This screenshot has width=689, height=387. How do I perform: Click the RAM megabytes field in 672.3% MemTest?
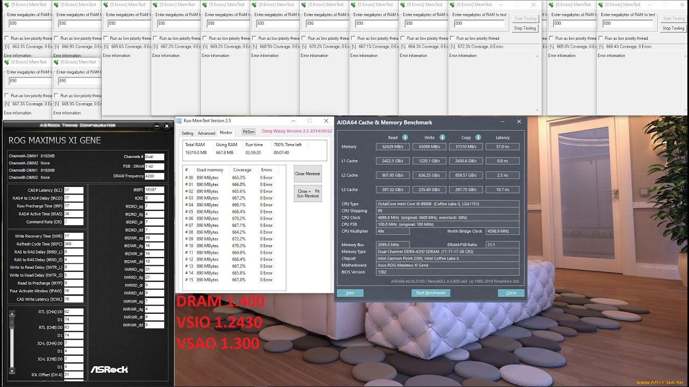click(x=478, y=23)
